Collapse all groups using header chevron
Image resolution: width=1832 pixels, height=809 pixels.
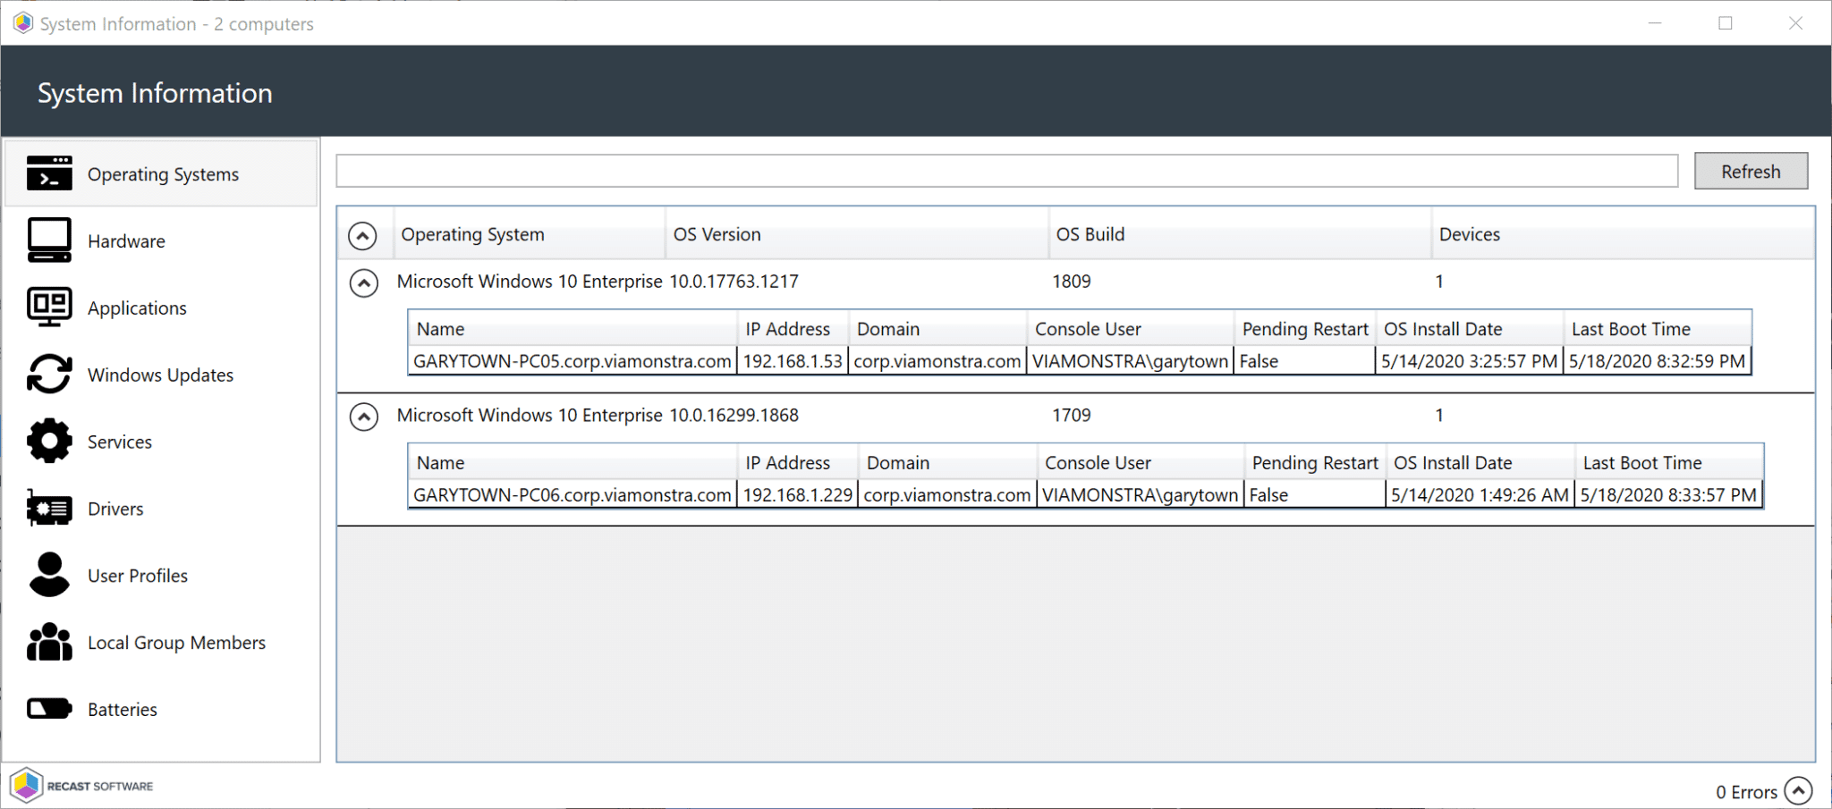[x=362, y=236]
